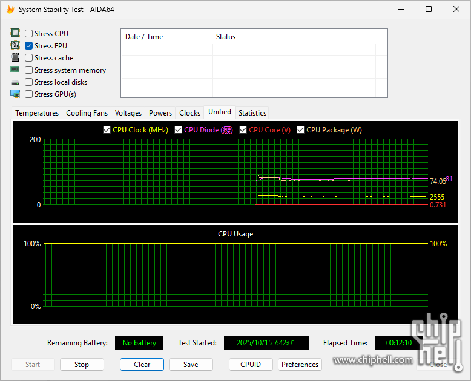Open the CPUID window

(251, 365)
